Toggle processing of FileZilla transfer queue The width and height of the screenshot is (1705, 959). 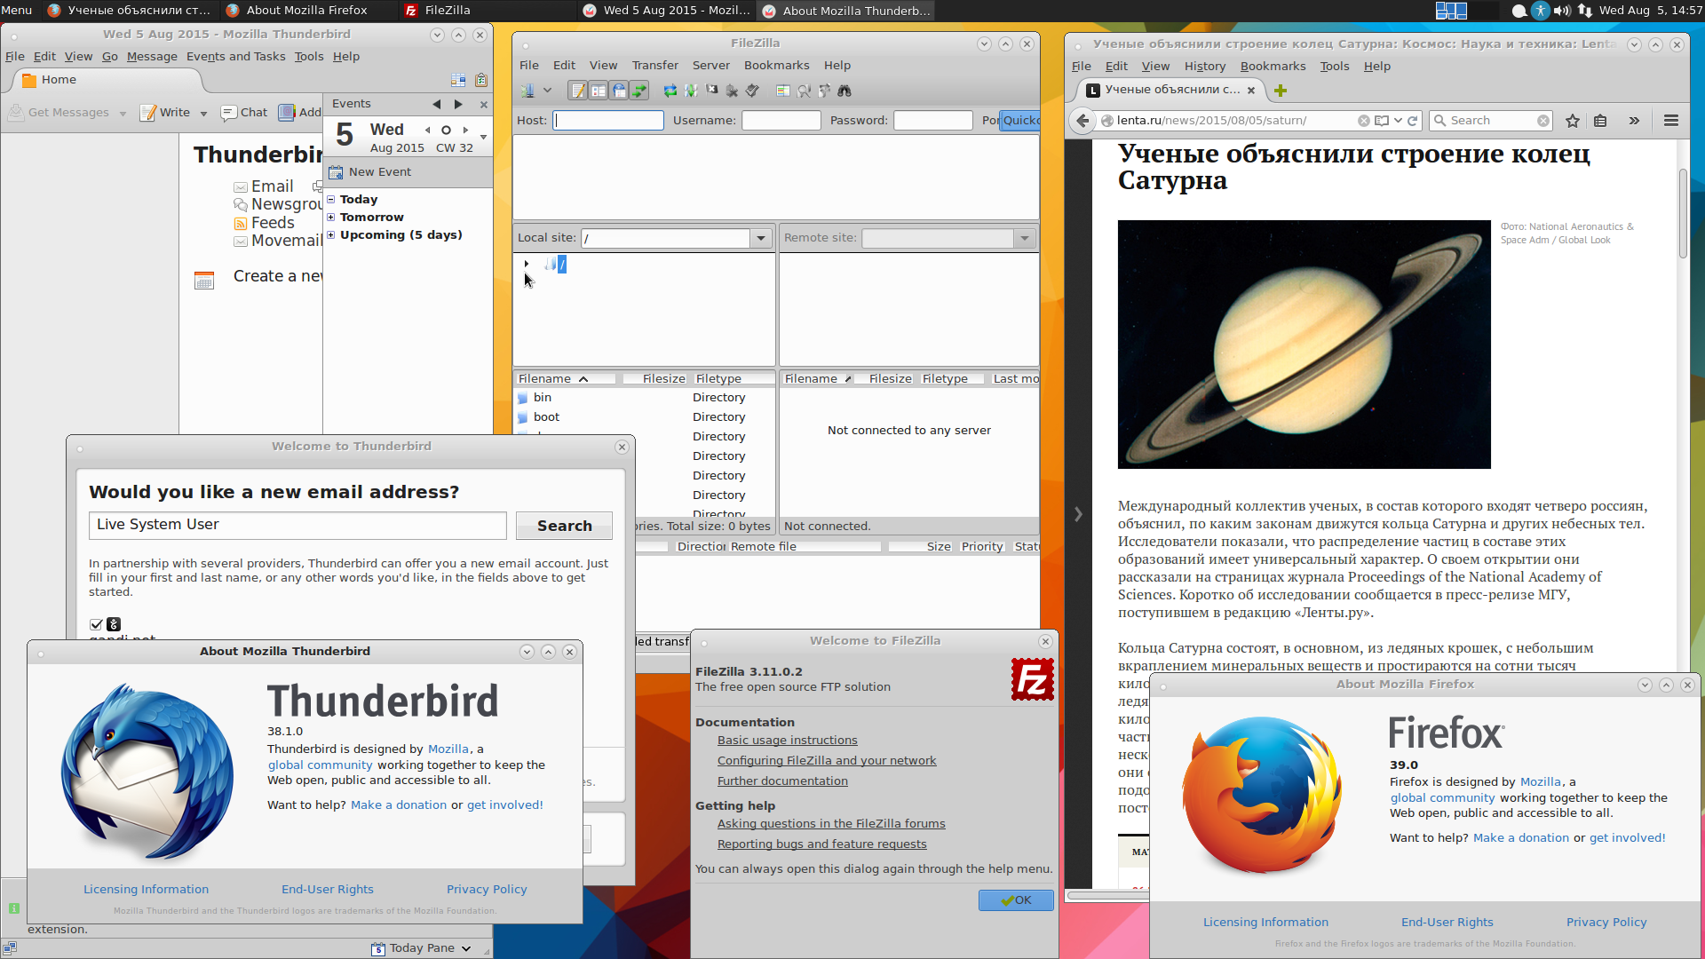click(690, 91)
